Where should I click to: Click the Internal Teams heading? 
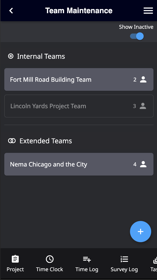[41, 57]
